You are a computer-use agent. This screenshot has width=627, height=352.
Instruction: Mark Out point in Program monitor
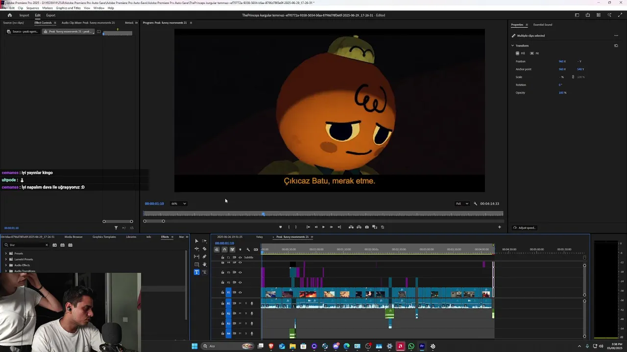tap(296, 227)
